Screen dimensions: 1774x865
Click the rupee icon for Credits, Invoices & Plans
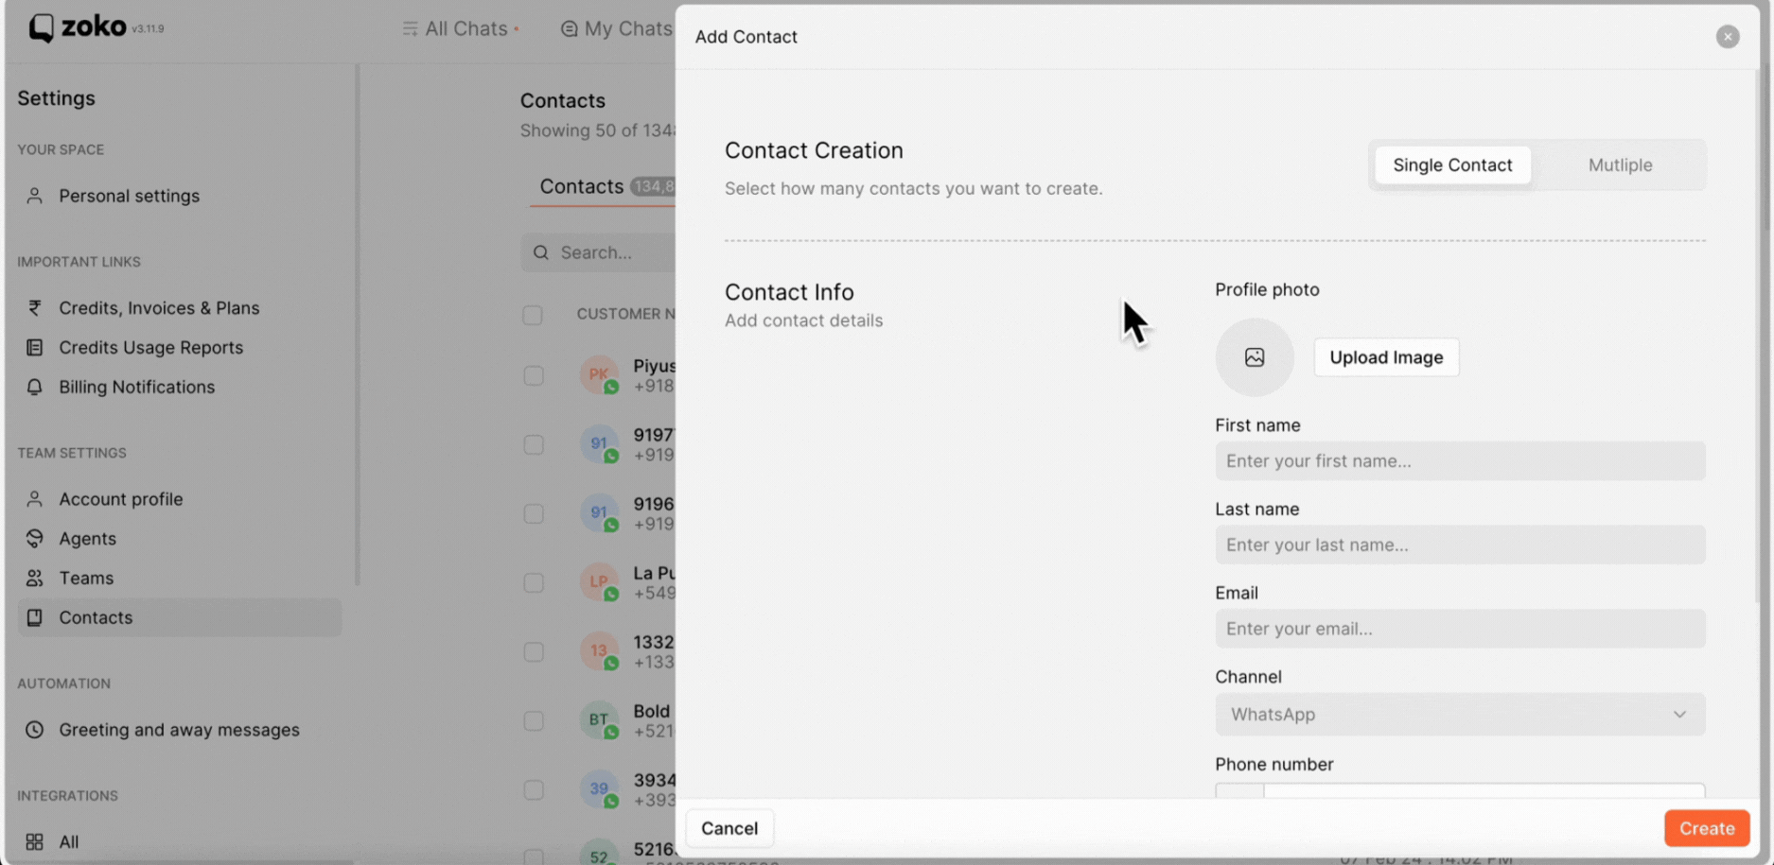tap(35, 307)
